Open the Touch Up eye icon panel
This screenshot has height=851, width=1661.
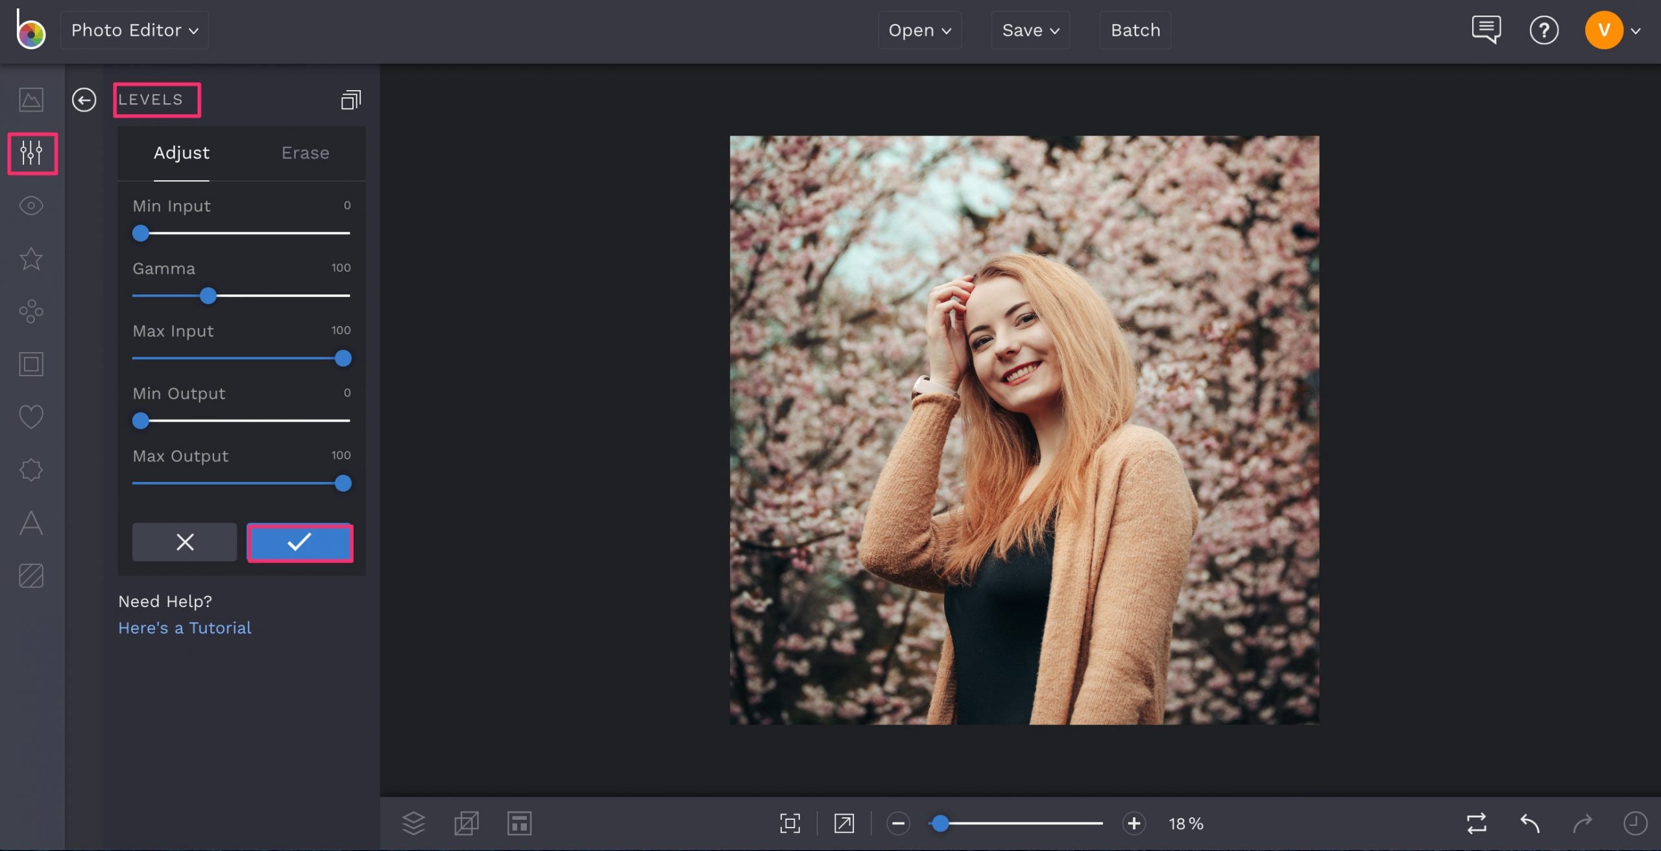[x=30, y=206]
